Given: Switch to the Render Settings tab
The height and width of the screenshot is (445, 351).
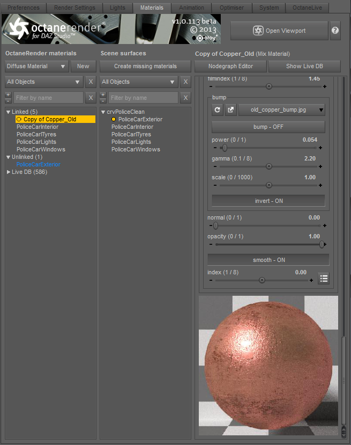Looking at the screenshot, I should [x=74, y=8].
